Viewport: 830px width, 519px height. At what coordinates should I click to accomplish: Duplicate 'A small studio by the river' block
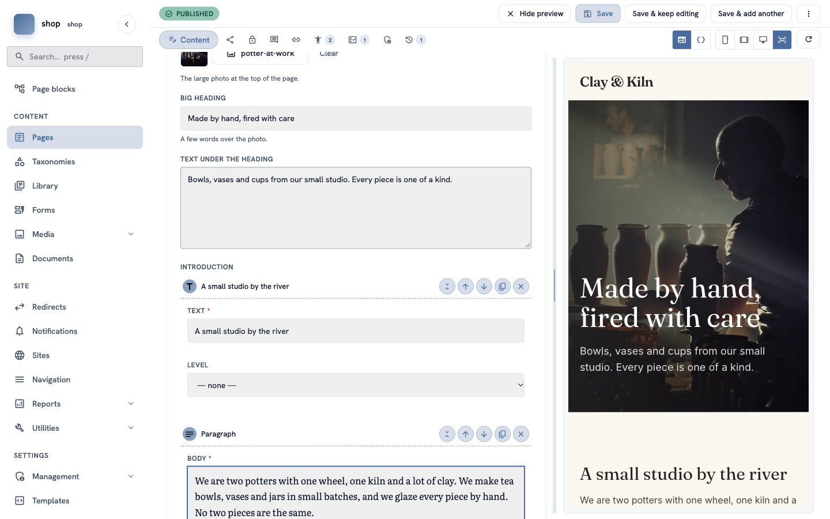click(503, 287)
